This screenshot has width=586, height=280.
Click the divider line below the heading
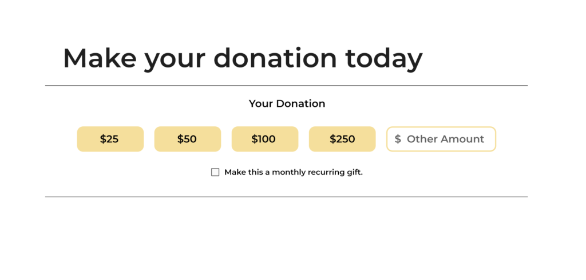(286, 86)
